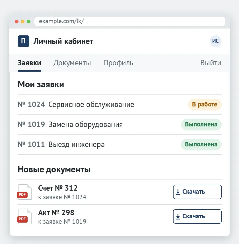239x244 pixels.
Task: Click the green window maximize dot
Action: [x=28, y=21]
